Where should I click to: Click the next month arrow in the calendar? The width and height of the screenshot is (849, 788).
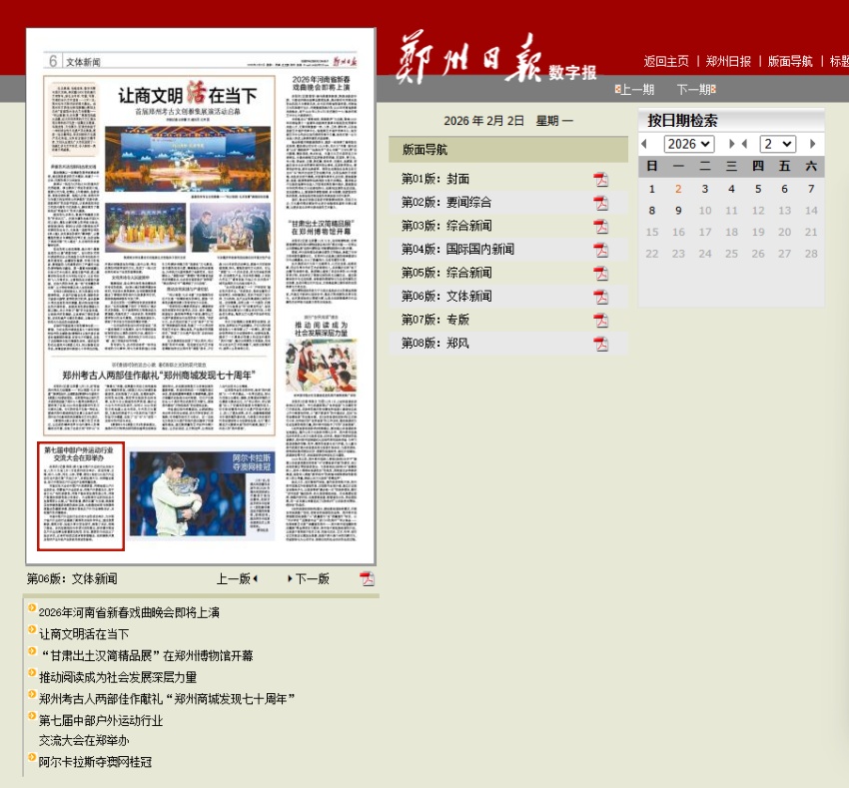[x=813, y=145]
